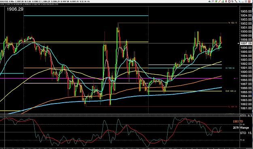The image size is (253, 149).
Task: Click the 1901.00 price axis label
Action: pos(246,28)
